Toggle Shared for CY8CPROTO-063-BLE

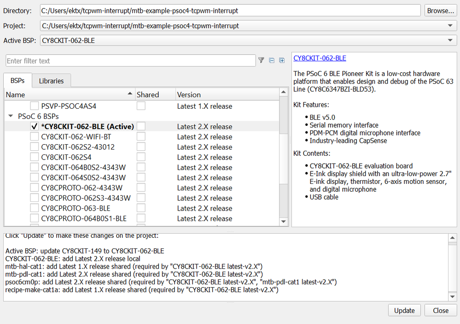click(x=141, y=208)
